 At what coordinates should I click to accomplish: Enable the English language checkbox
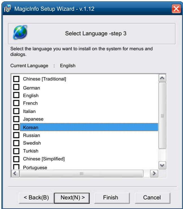16,95
